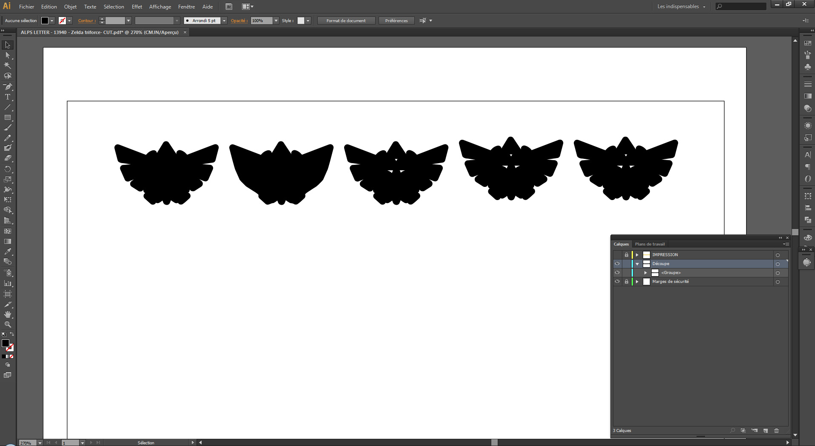Open the Calques panel options menu
This screenshot has height=446, width=815.
tap(786, 244)
